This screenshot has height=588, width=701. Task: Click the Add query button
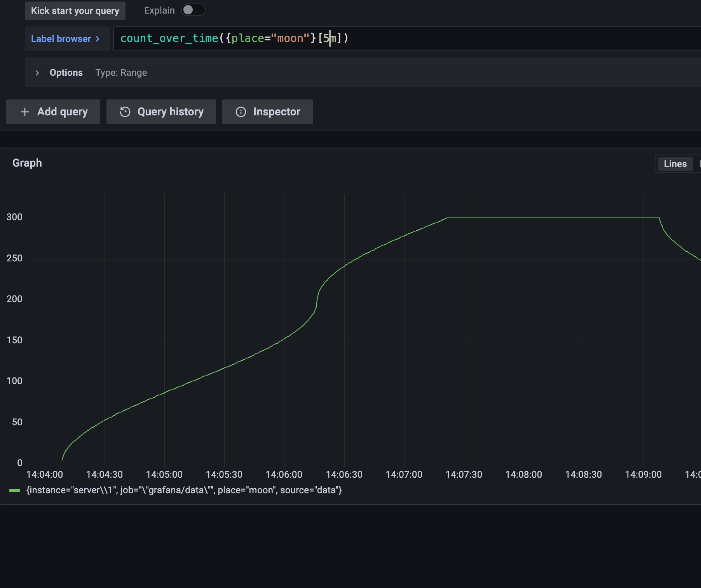point(53,112)
